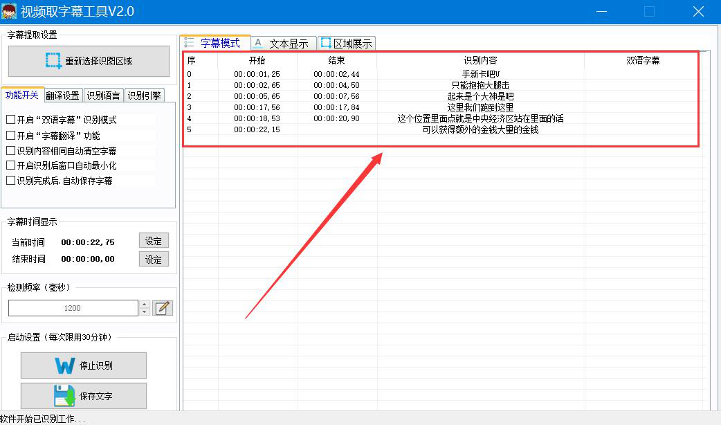Click the blue W icon on stop button
The width and height of the screenshot is (721, 425).
pyautogui.click(x=65, y=365)
